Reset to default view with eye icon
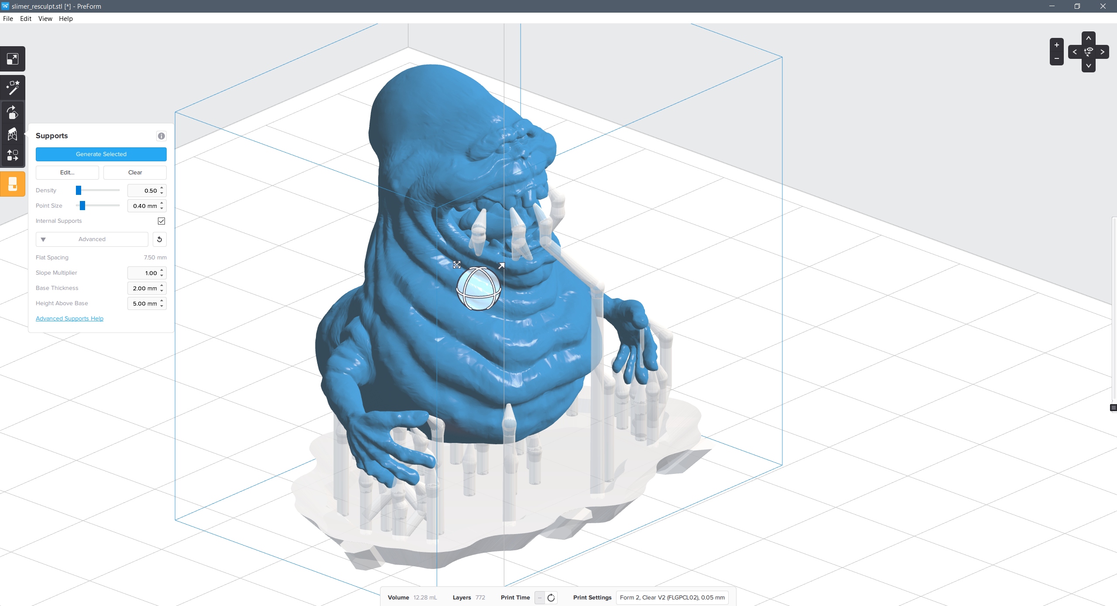Image resolution: width=1117 pixels, height=606 pixels. [x=1089, y=52]
